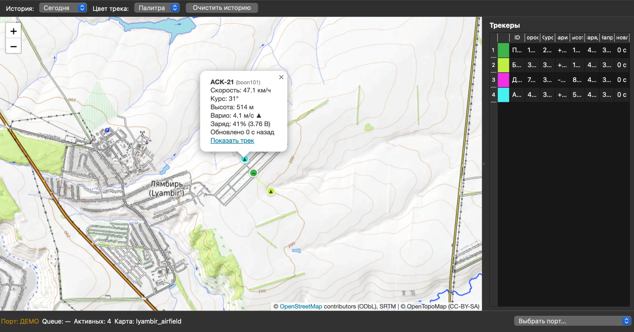
Task: Click ID cell 'П...' in row 1
Action: (x=517, y=50)
